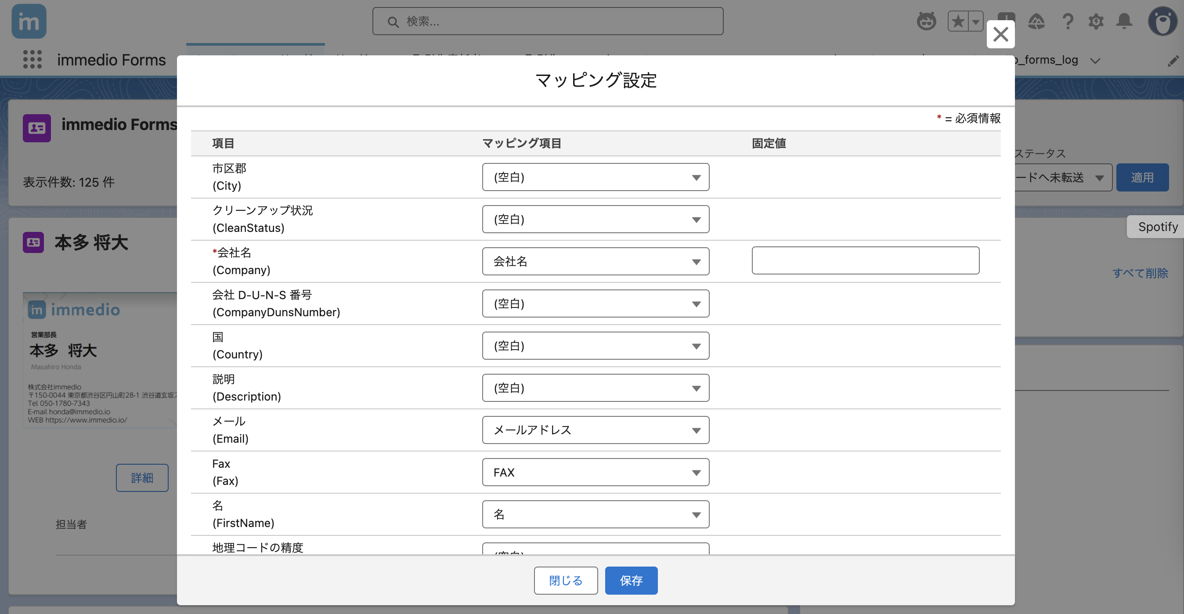This screenshot has height=614, width=1184.
Task: Open the setup gear icon
Action: 1096,22
